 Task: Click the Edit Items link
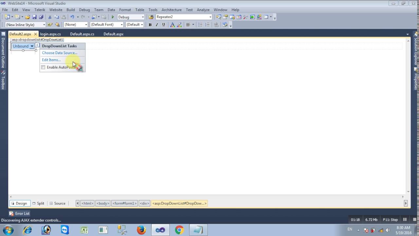point(51,60)
